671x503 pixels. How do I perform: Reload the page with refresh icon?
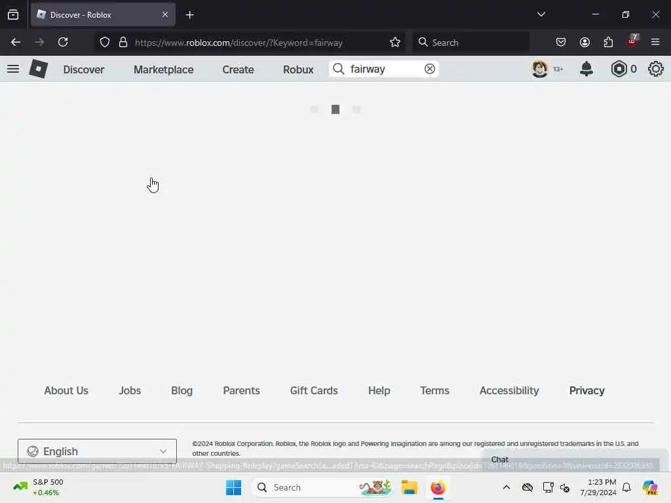(x=63, y=42)
